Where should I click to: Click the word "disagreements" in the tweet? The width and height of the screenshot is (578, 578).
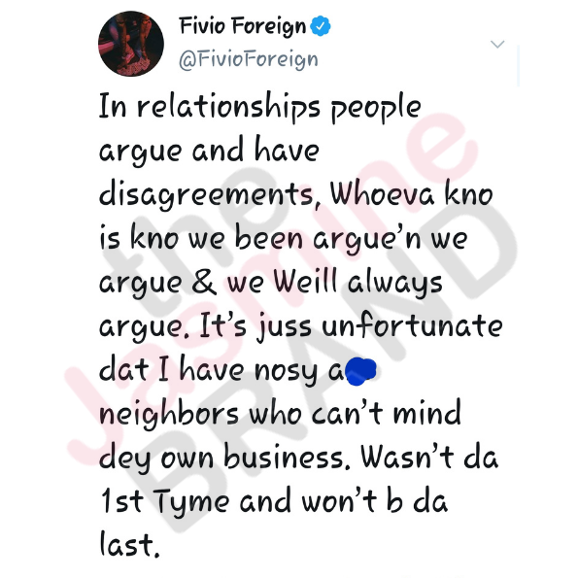[x=207, y=195]
